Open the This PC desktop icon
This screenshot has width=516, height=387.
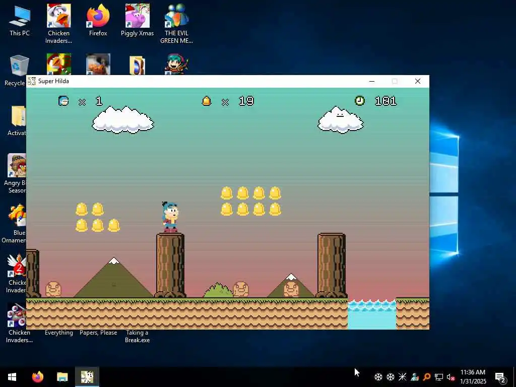coord(20,20)
